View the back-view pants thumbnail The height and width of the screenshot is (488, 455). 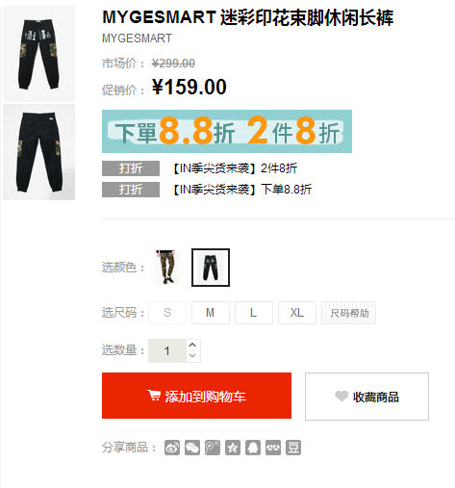point(39,152)
